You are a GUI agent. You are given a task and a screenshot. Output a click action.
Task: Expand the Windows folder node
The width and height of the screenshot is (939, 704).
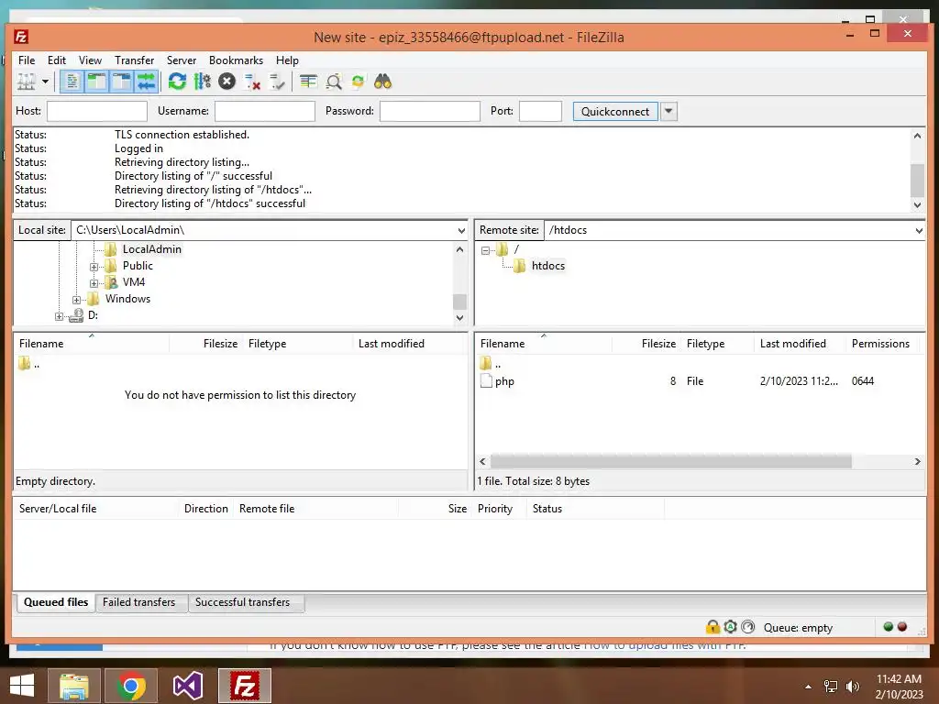click(x=77, y=300)
